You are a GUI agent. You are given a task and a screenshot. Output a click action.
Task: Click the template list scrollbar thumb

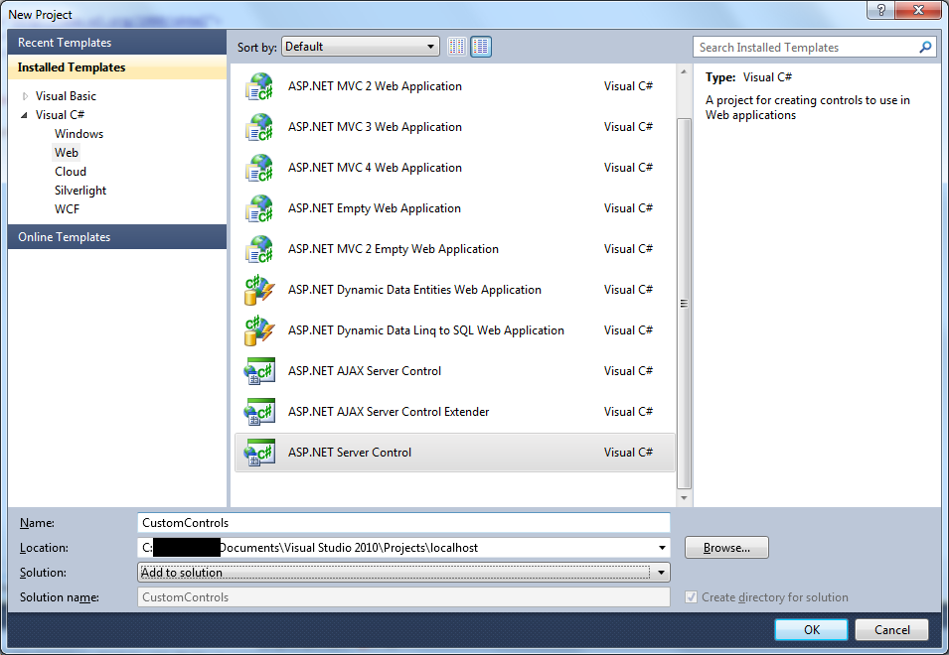[x=684, y=303]
